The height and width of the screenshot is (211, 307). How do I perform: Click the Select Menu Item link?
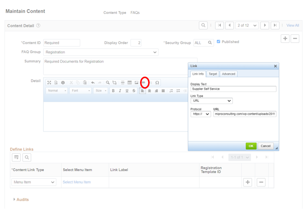pos(77,182)
